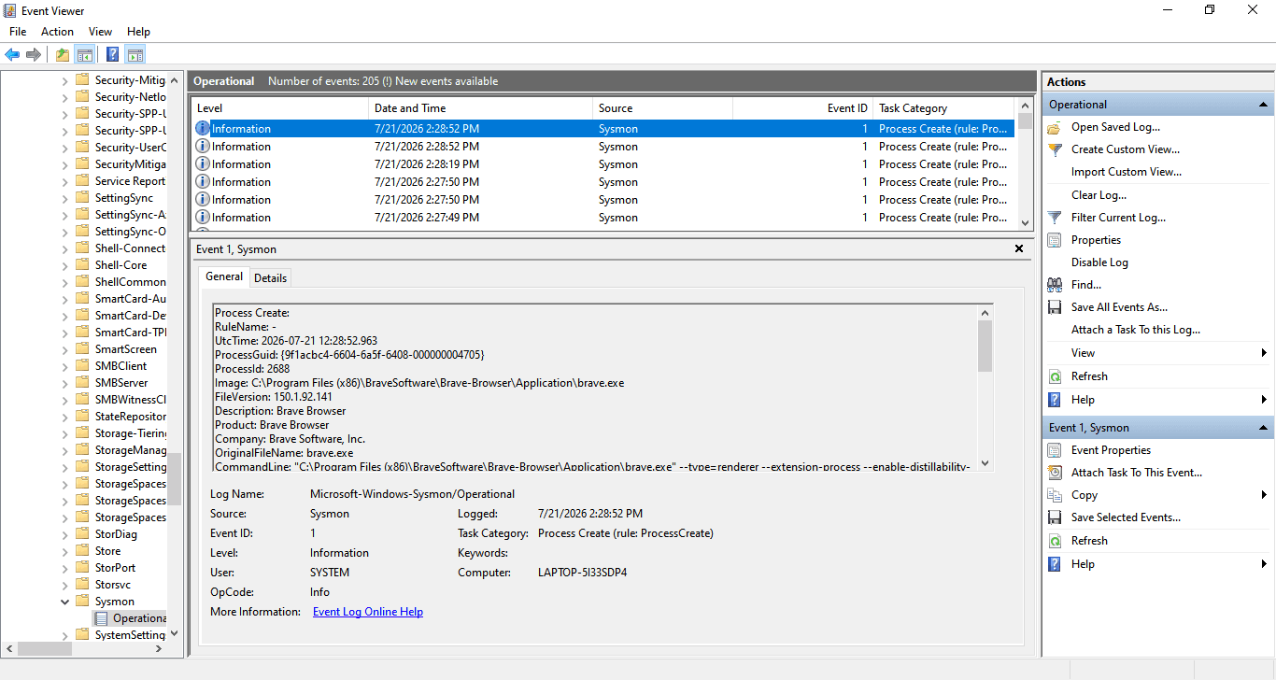
Task: Close the Event 1, Sysmon preview pane
Action: pyautogui.click(x=1019, y=249)
